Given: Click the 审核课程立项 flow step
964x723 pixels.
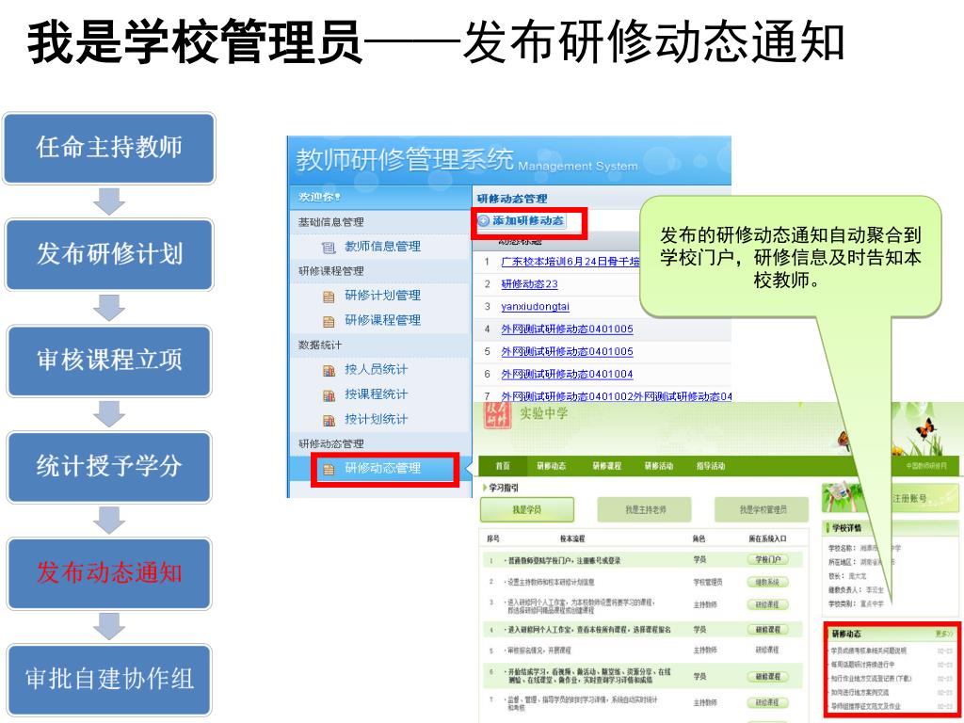Looking at the screenshot, I should tap(109, 361).
